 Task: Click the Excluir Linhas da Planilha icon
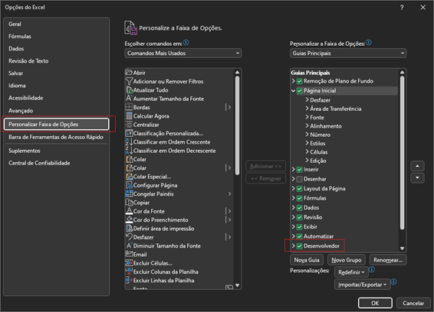(130, 280)
